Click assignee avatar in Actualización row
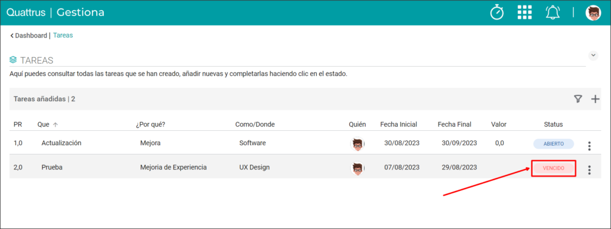The image size is (611, 229). click(x=357, y=143)
